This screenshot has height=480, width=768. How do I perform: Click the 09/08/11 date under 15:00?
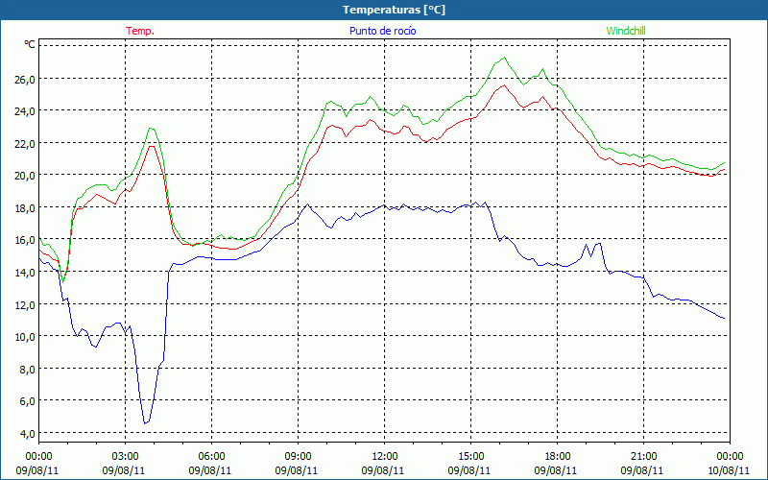469,470
